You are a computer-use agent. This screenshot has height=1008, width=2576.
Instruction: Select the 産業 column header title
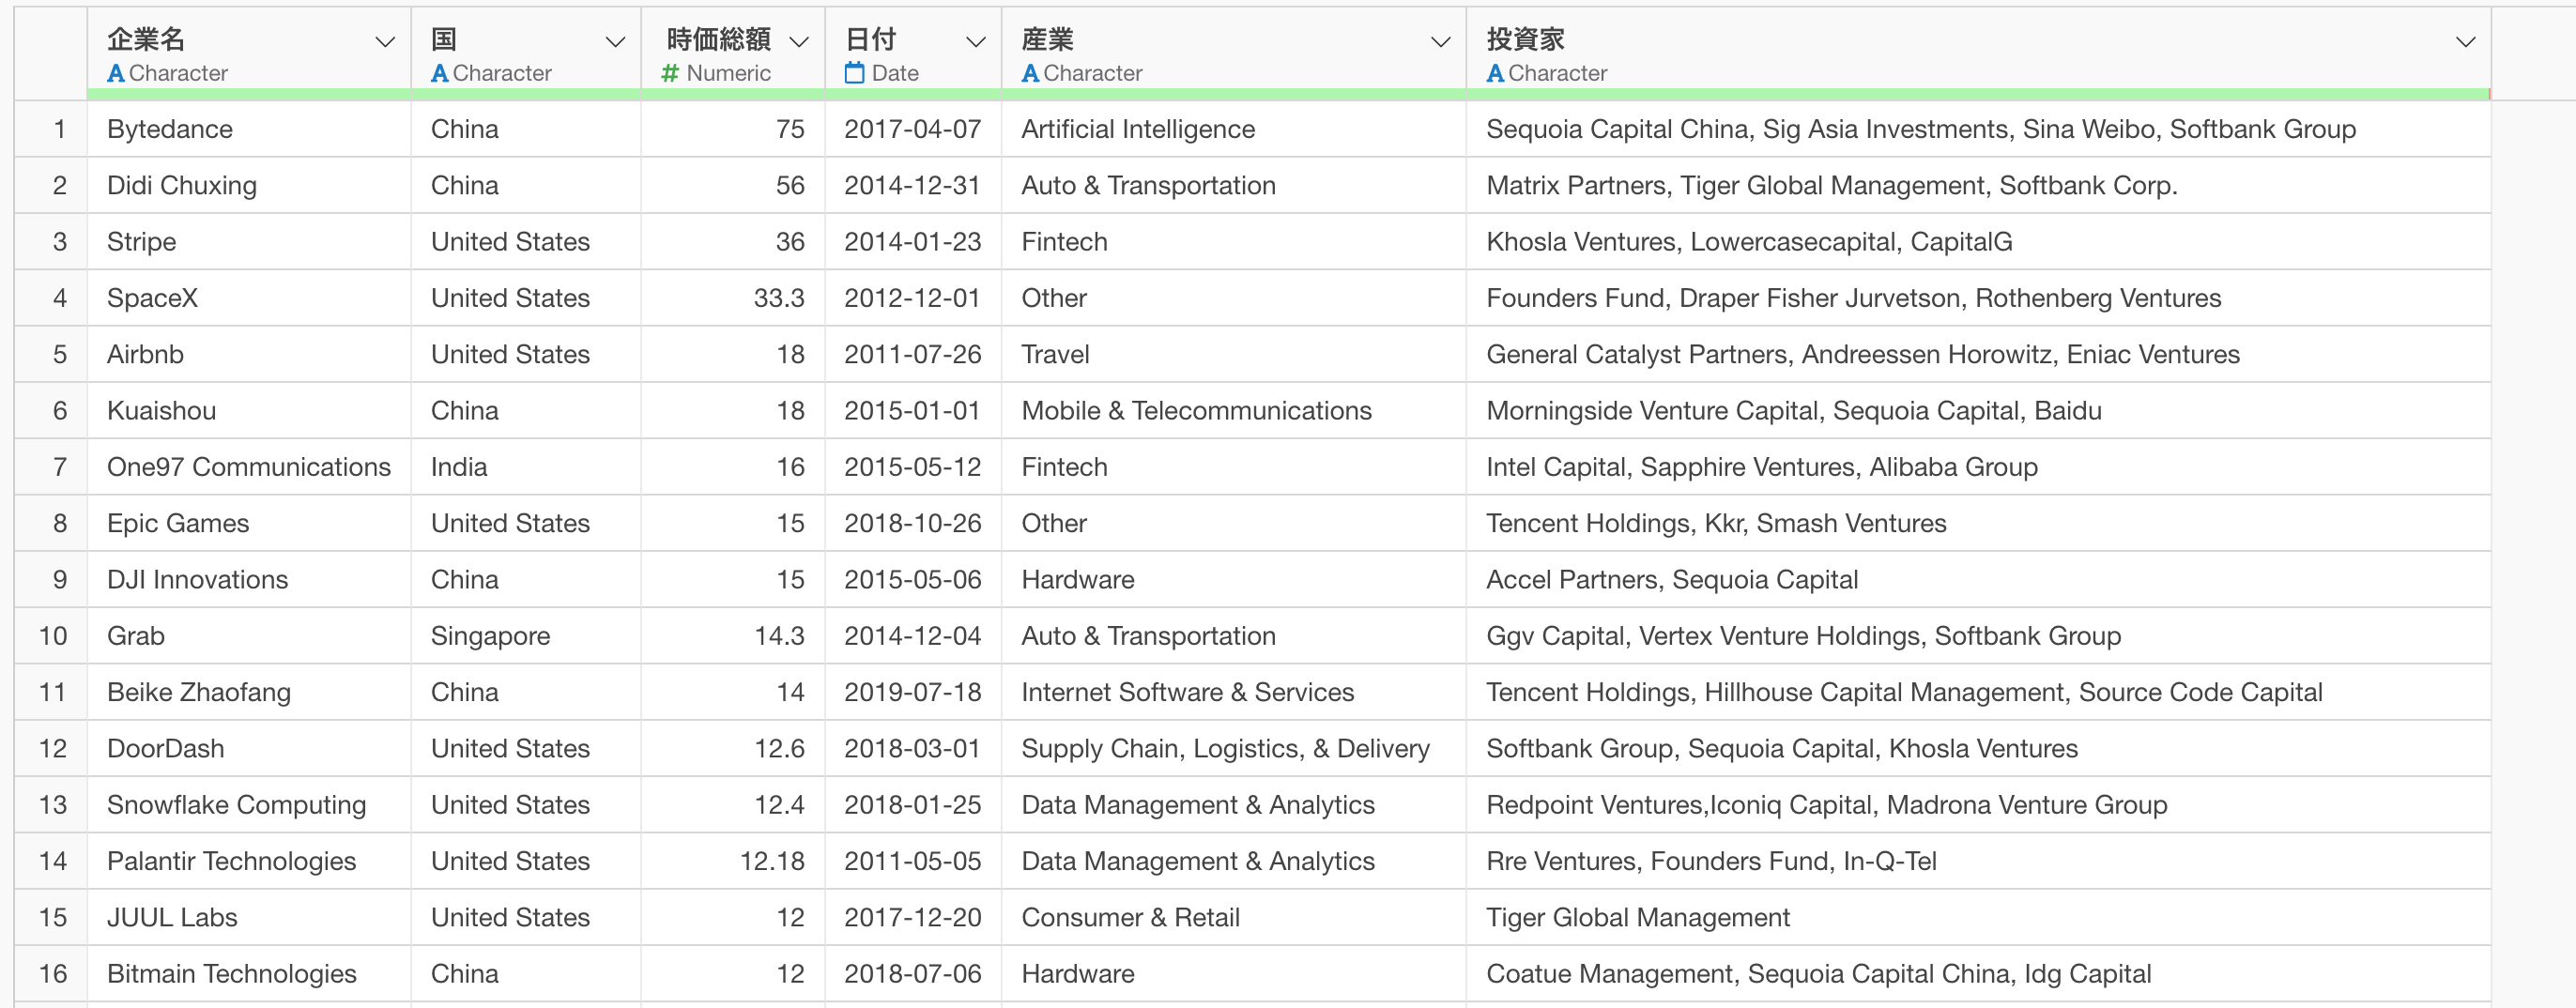[1047, 39]
